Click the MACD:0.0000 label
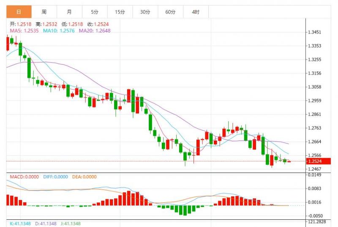338x227 pixels. pos(25,177)
